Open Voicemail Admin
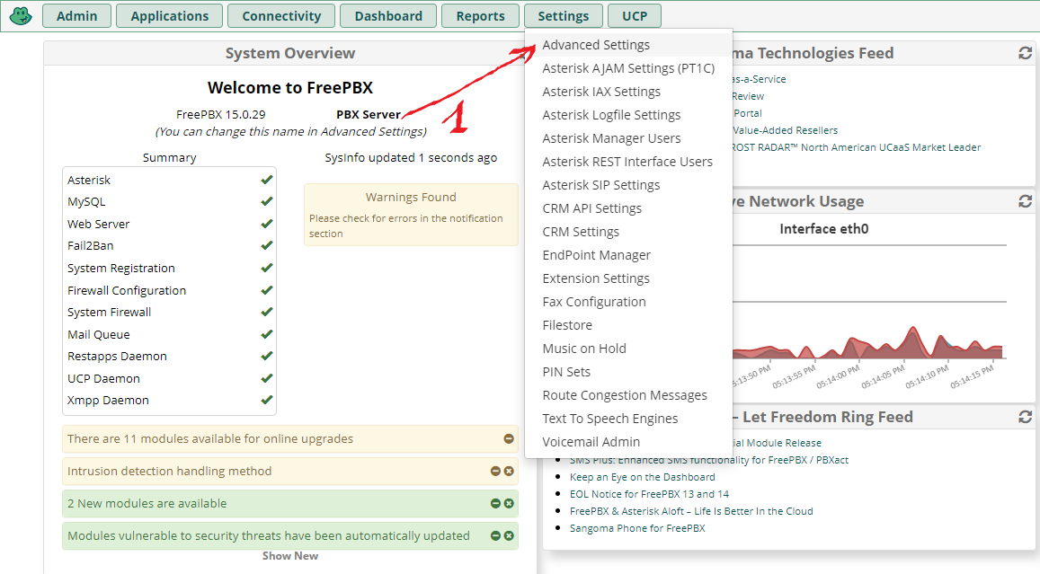The image size is (1040, 574). (x=628, y=442)
